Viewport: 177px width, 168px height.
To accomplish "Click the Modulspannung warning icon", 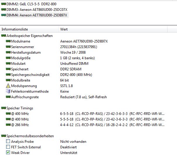I will pyautogui.click(x=8, y=86).
